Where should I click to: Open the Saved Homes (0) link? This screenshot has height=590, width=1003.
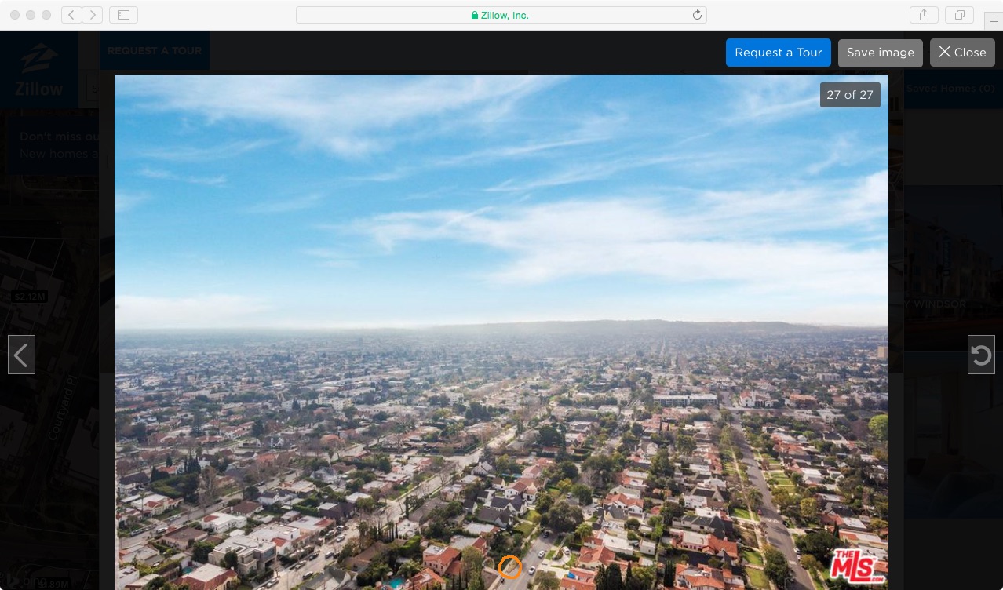[950, 89]
